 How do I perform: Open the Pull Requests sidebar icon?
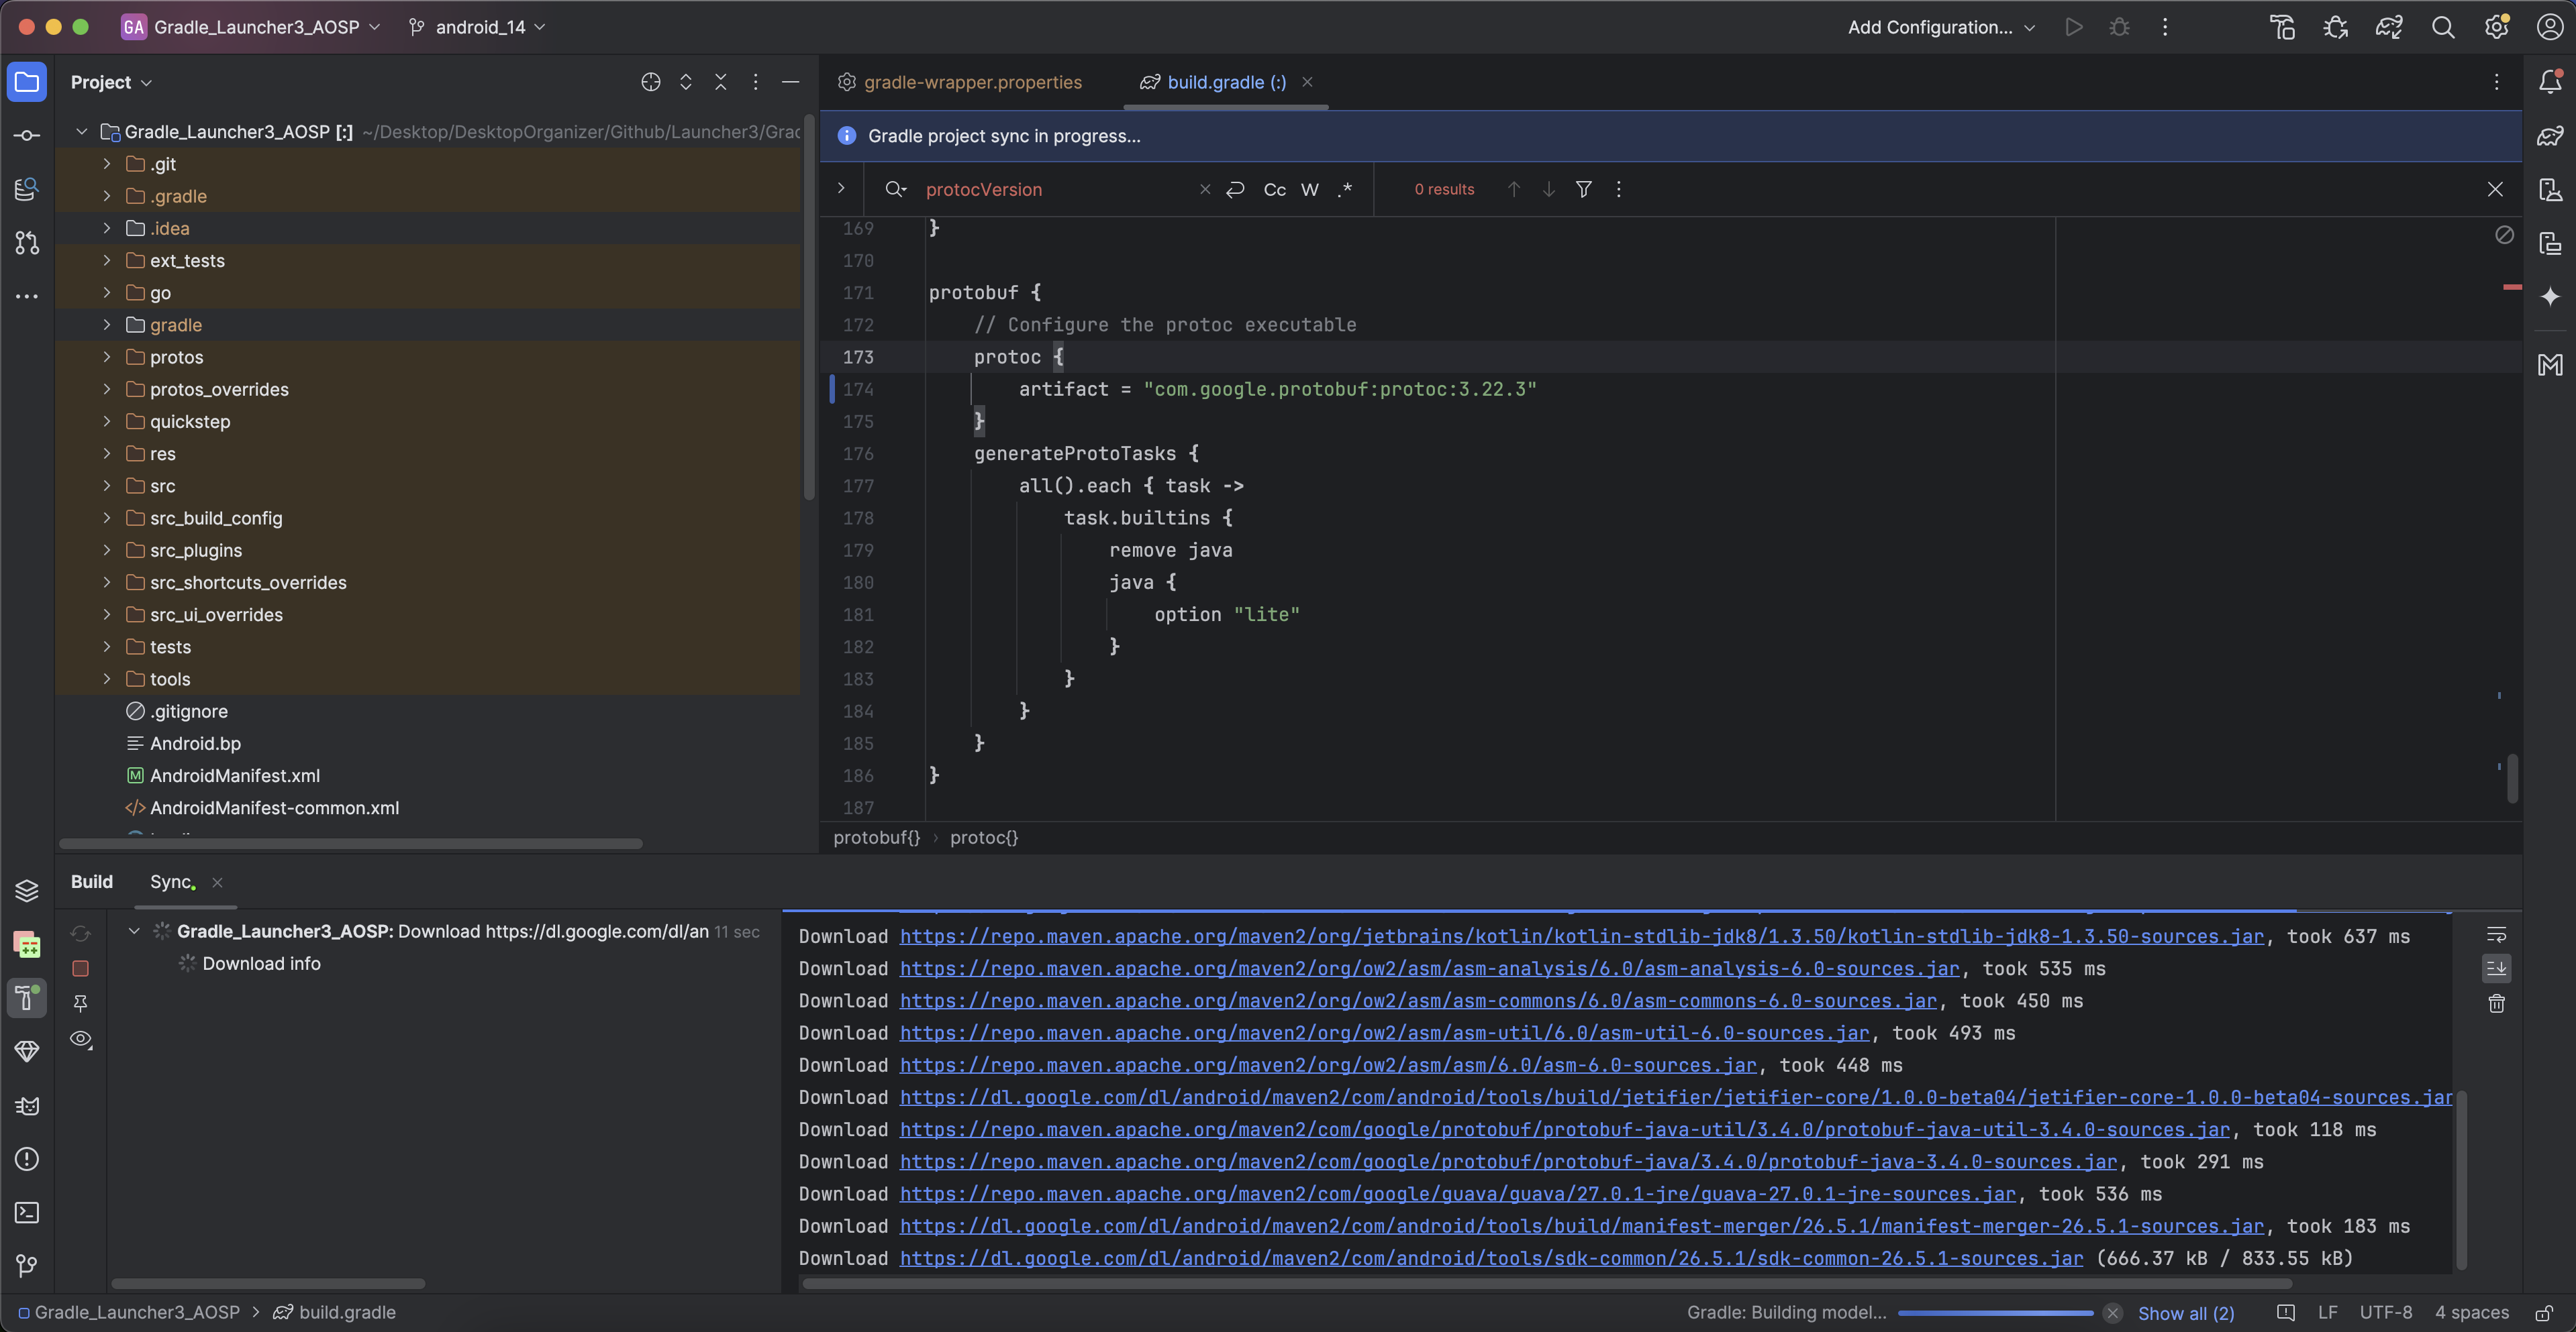pos(27,242)
